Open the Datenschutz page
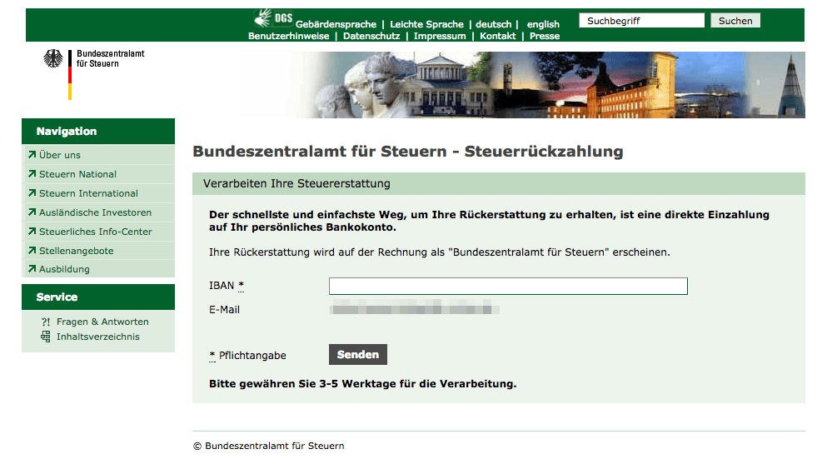The height and width of the screenshot is (464, 832). coord(371,36)
